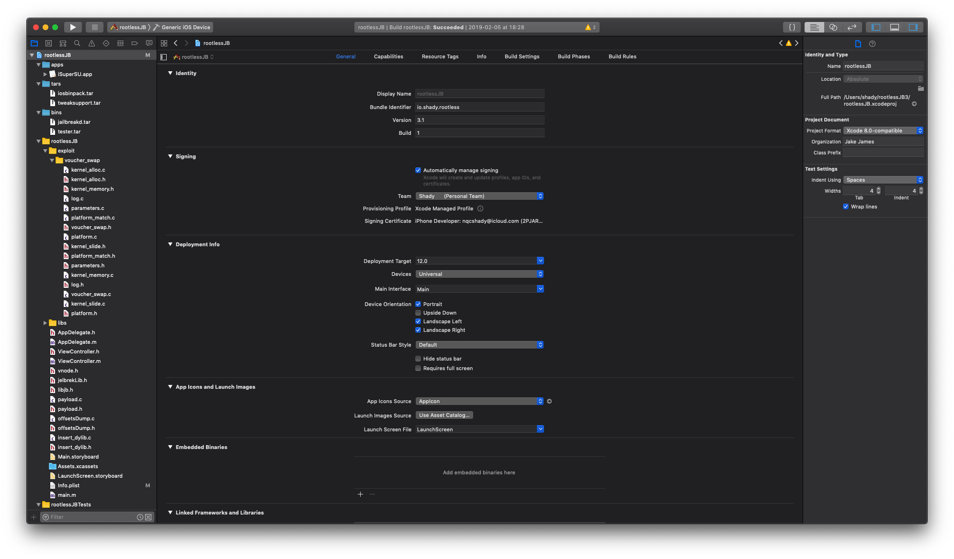
Task: Show the Quick Help inspector
Action: [872, 44]
